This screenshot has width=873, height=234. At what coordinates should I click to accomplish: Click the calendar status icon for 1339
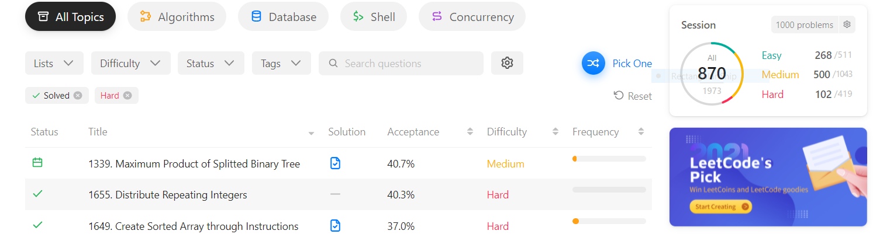(x=37, y=163)
